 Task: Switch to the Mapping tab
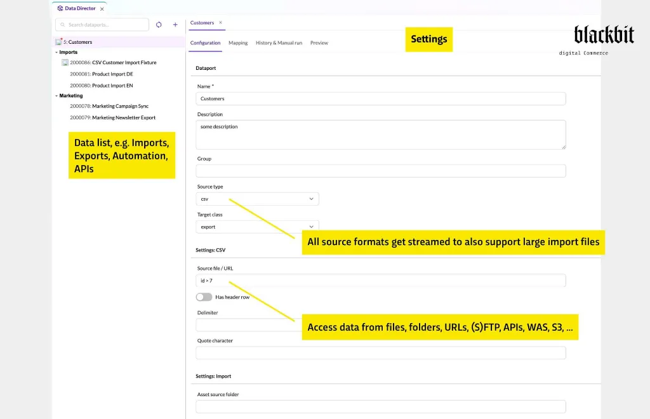coord(238,43)
